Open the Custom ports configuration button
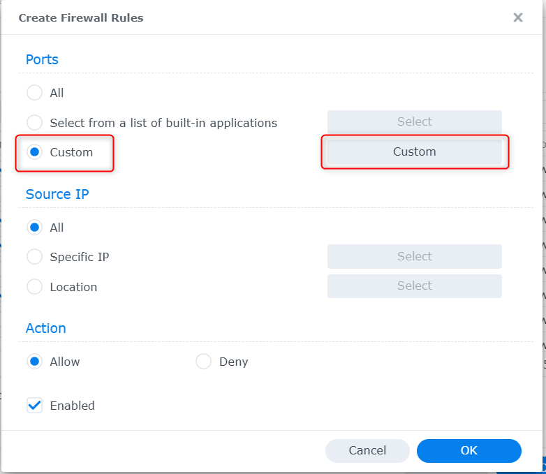 pyautogui.click(x=414, y=152)
